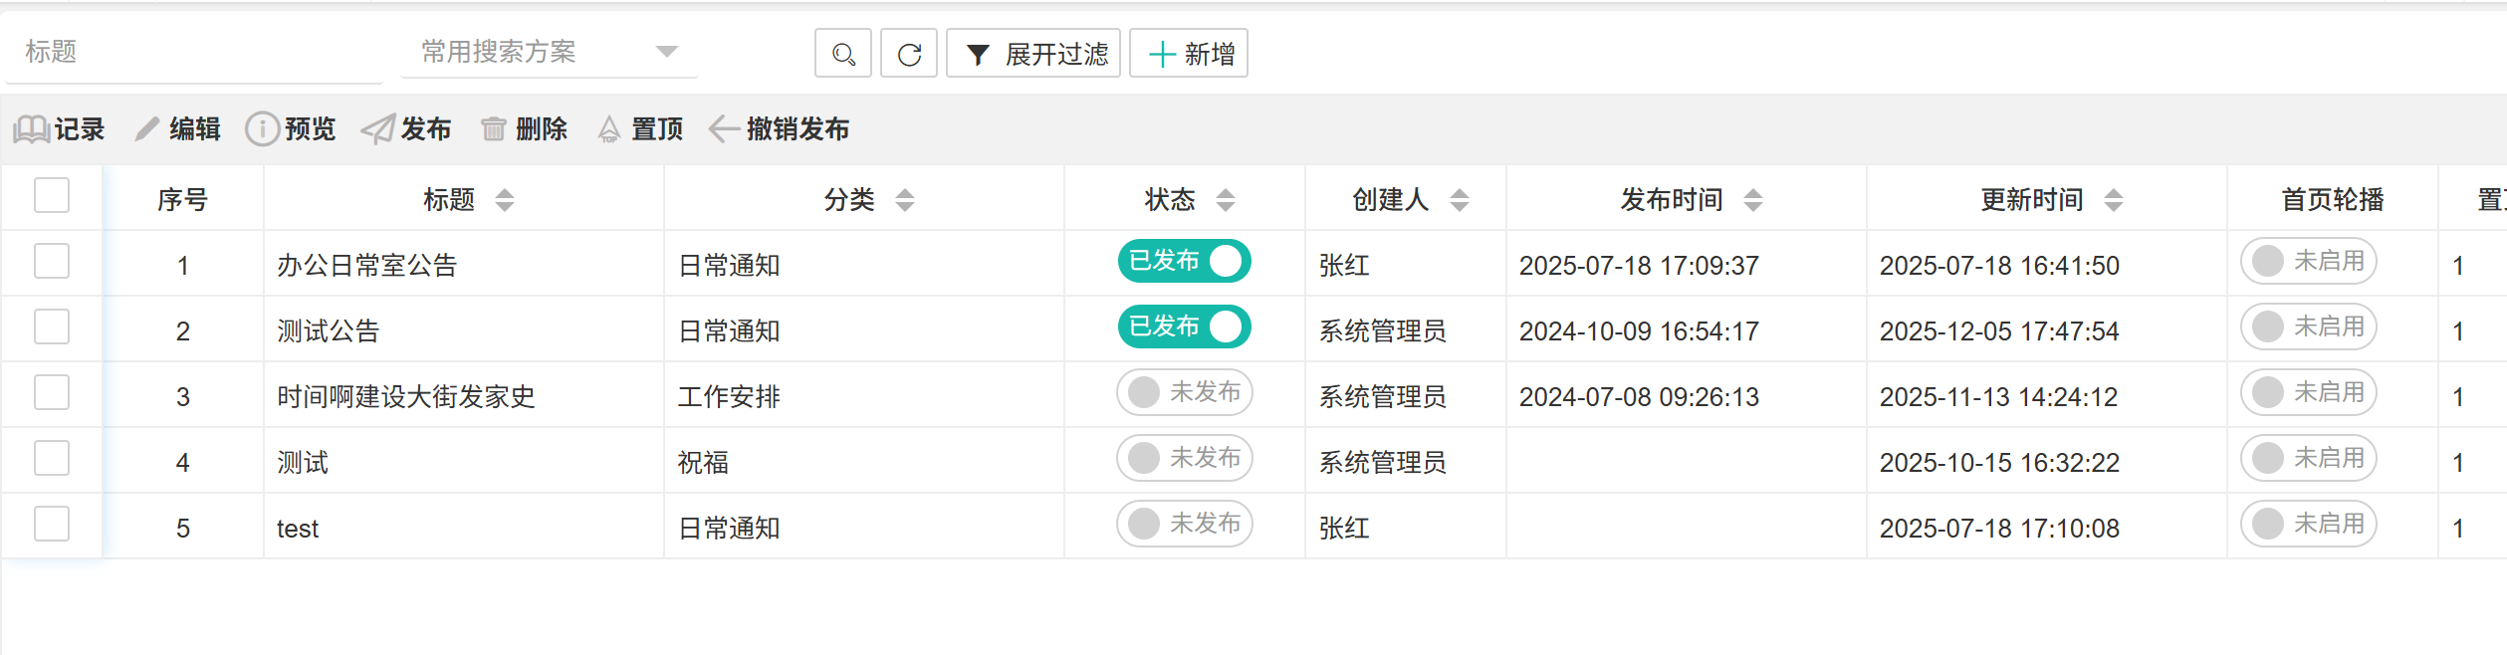
Task: Click the 展开过滤 button
Action: (x=1033, y=54)
